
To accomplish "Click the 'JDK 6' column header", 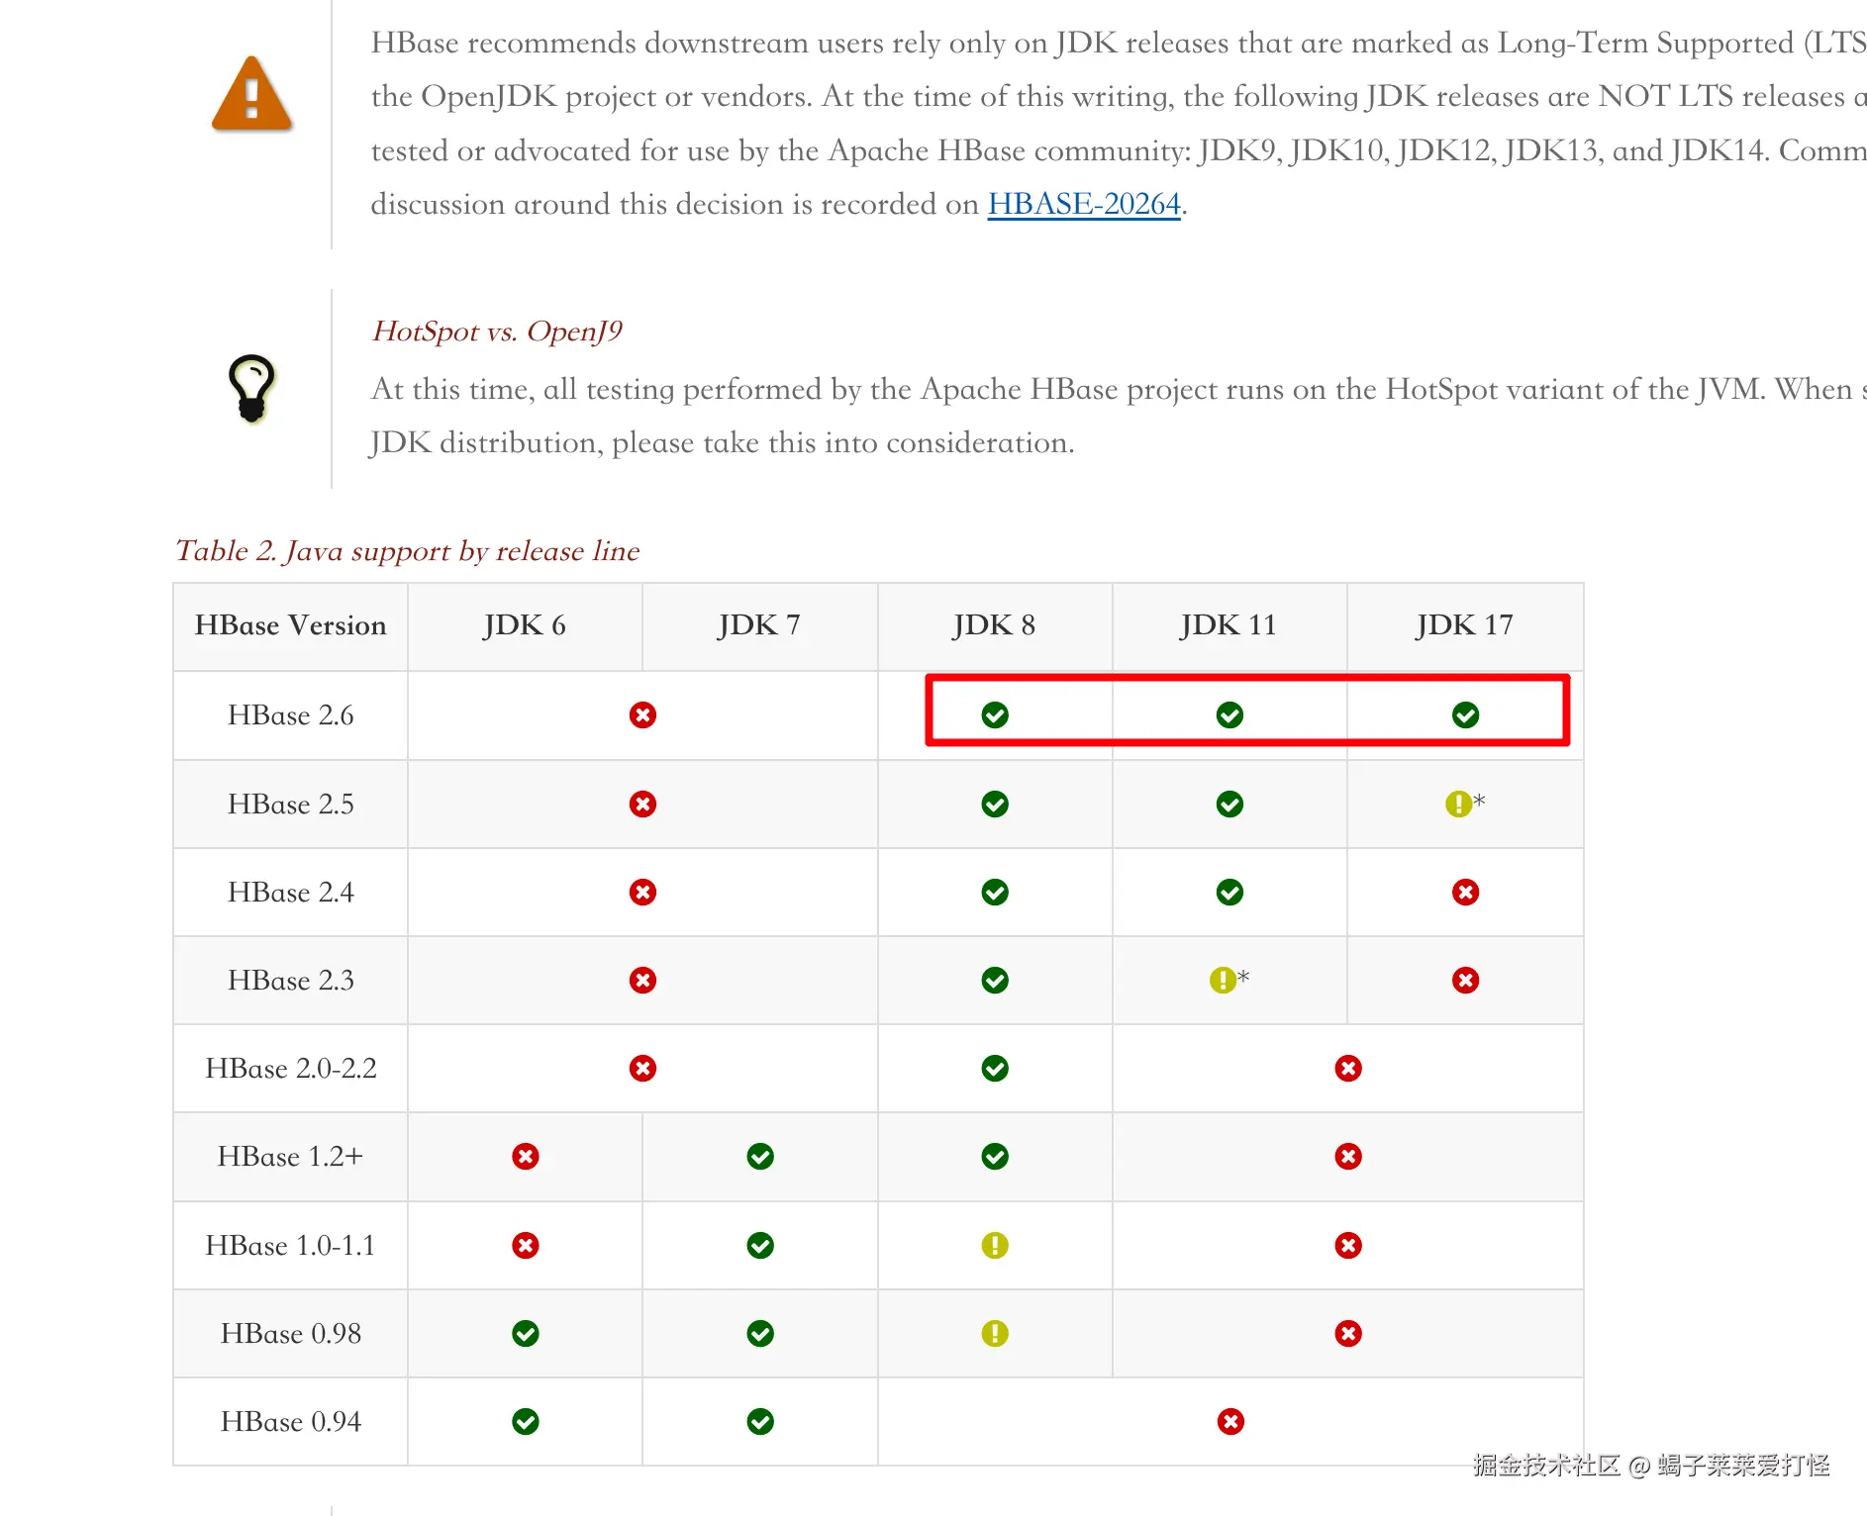I will 525,625.
